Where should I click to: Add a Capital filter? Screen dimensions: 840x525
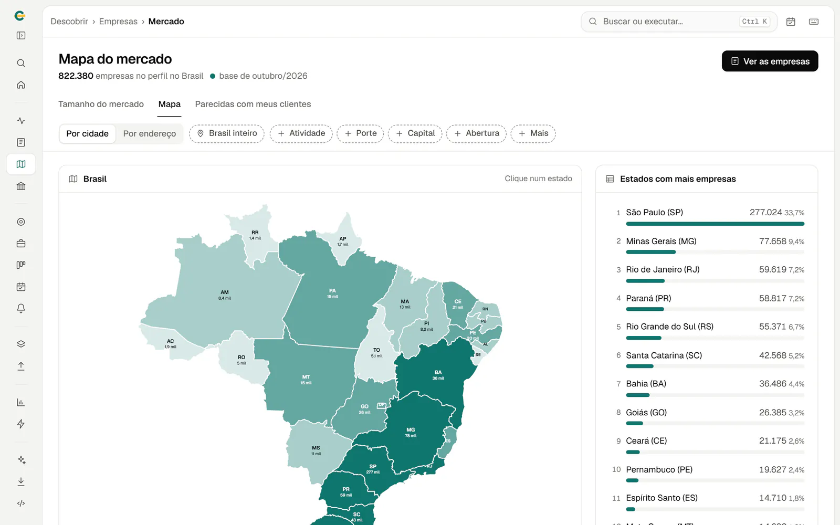pos(415,133)
